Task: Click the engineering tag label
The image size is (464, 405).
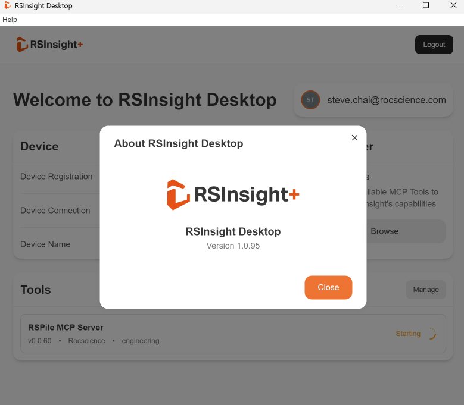Action: point(141,341)
